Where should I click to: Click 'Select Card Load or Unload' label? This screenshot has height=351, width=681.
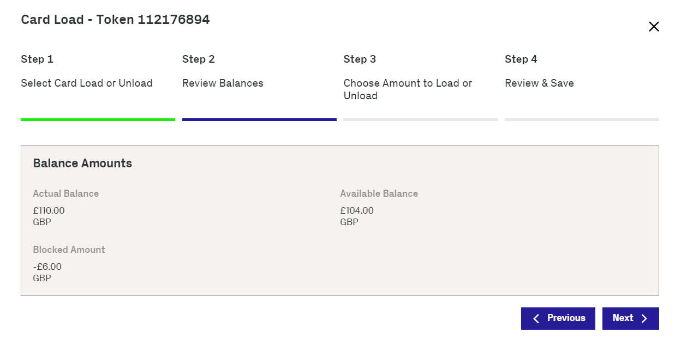(x=87, y=83)
